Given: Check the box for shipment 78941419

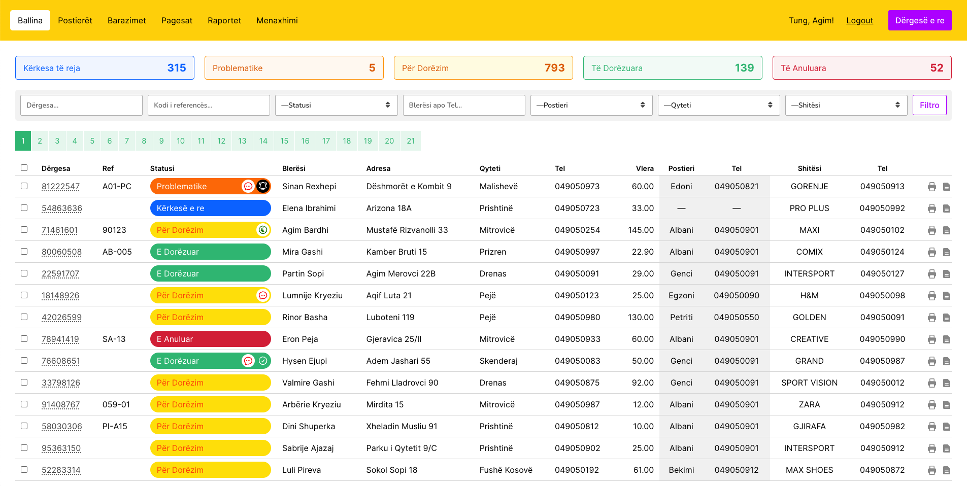Looking at the screenshot, I should click(24, 339).
